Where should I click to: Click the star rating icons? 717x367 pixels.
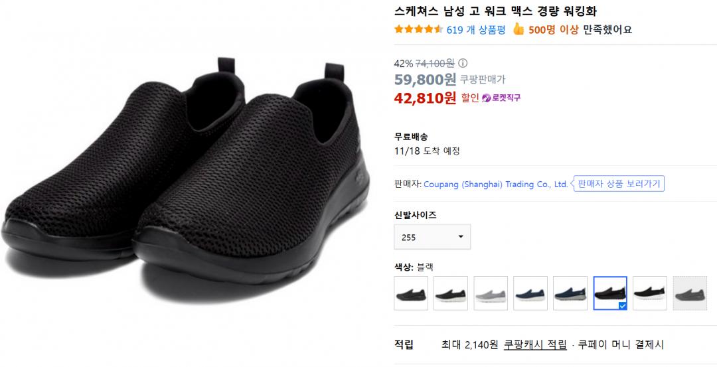[x=418, y=29]
